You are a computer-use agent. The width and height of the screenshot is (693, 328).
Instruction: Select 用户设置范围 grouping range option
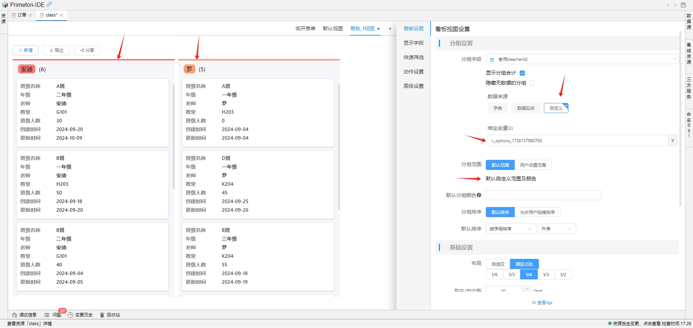tap(533, 165)
